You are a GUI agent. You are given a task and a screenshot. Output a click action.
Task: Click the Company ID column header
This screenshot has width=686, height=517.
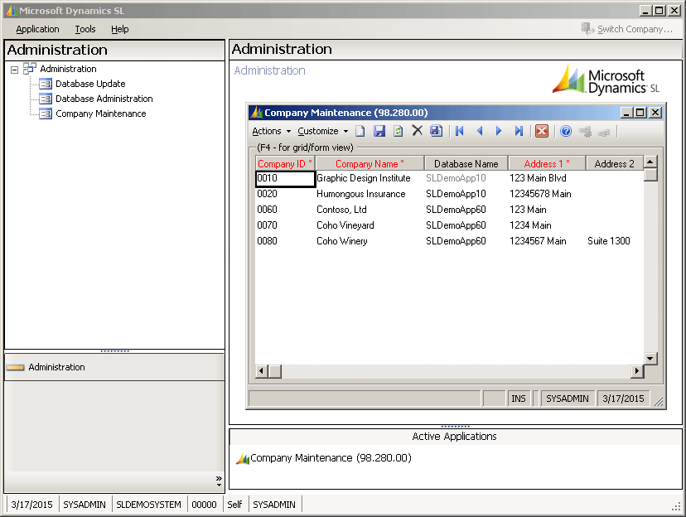tap(285, 163)
